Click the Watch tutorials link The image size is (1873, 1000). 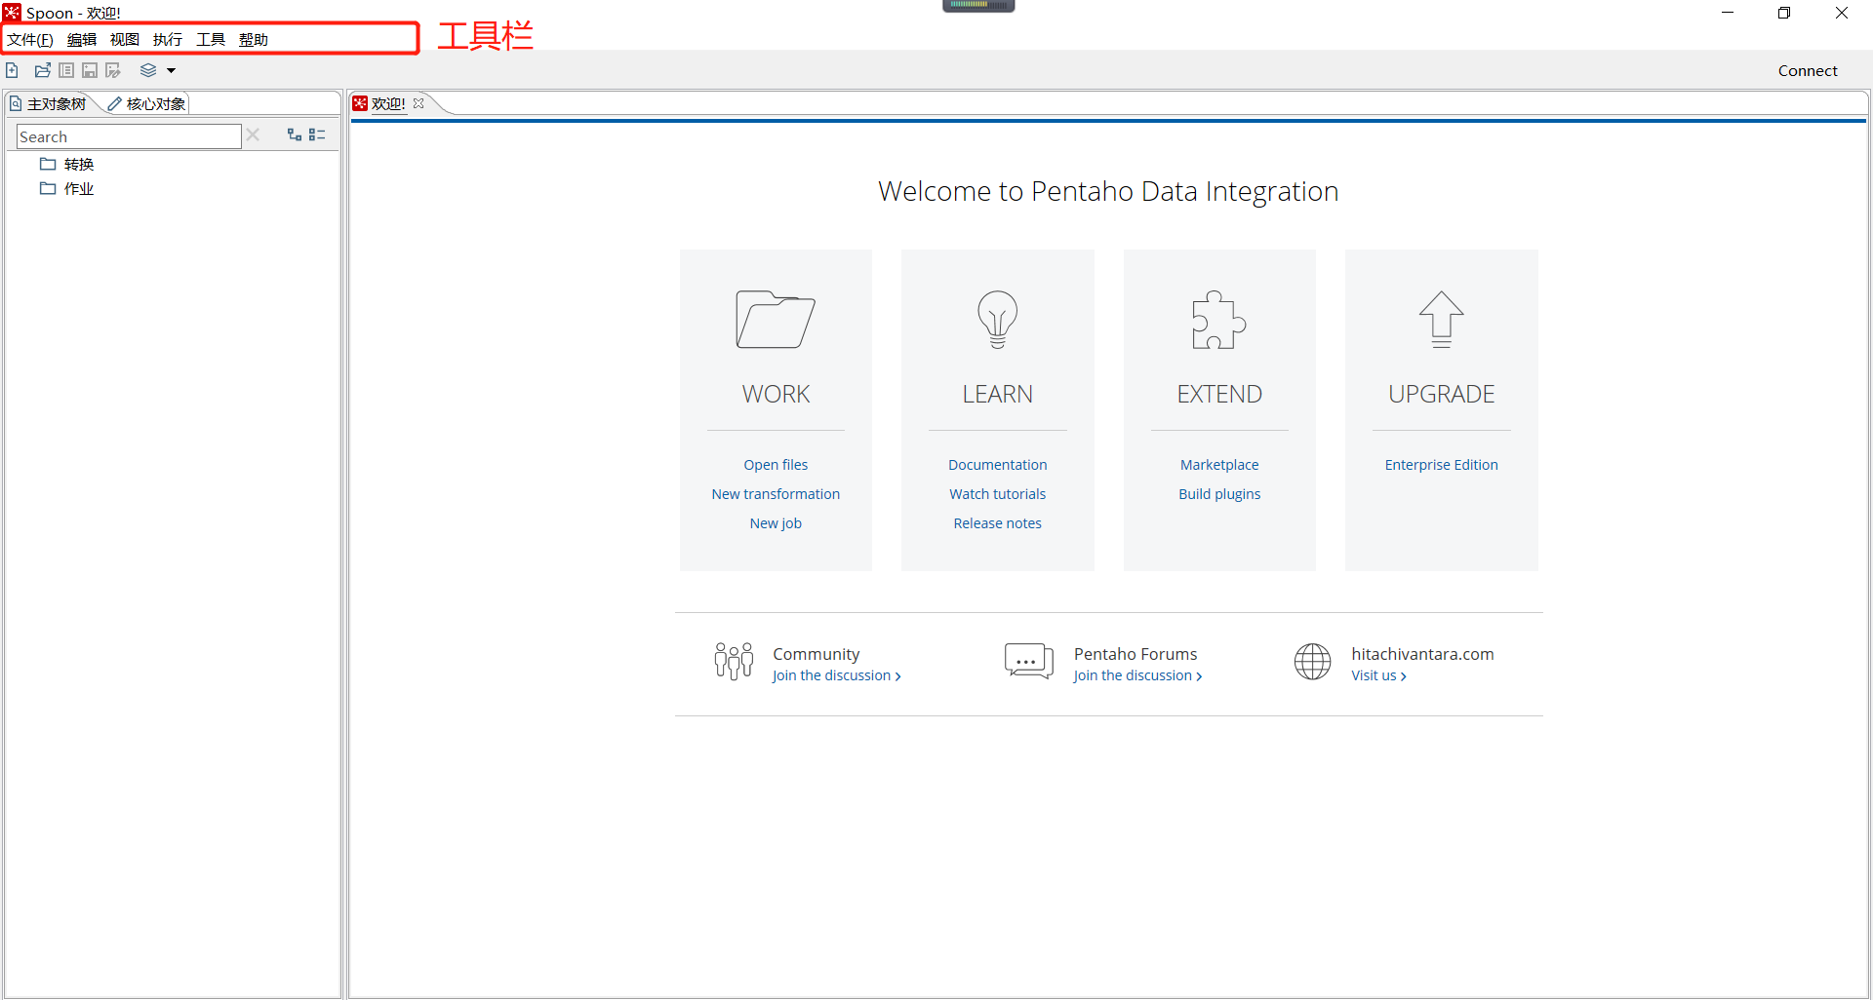point(997,494)
